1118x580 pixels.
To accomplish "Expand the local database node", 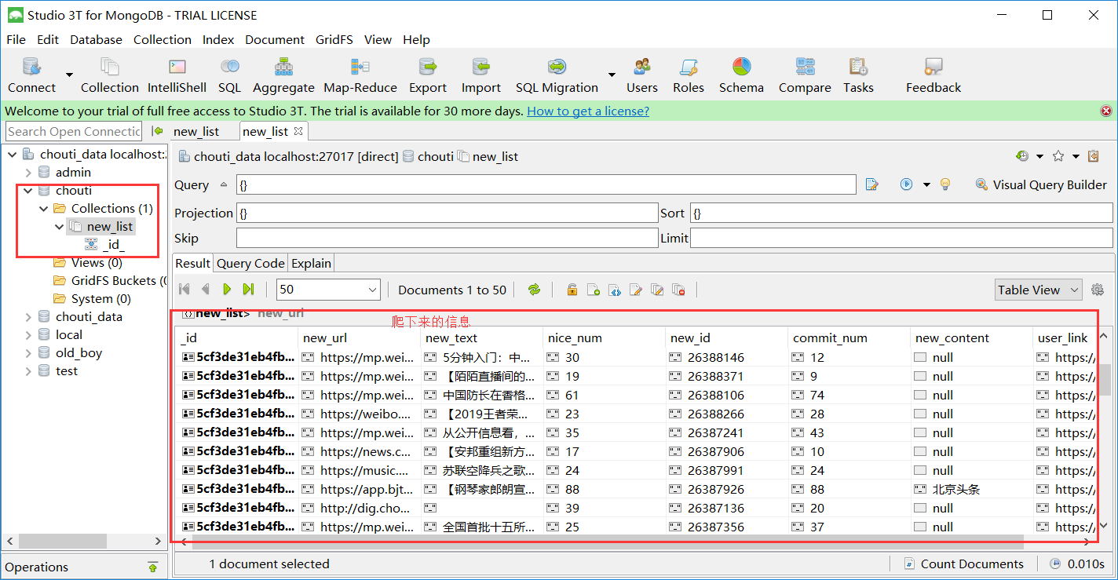I will [x=28, y=335].
